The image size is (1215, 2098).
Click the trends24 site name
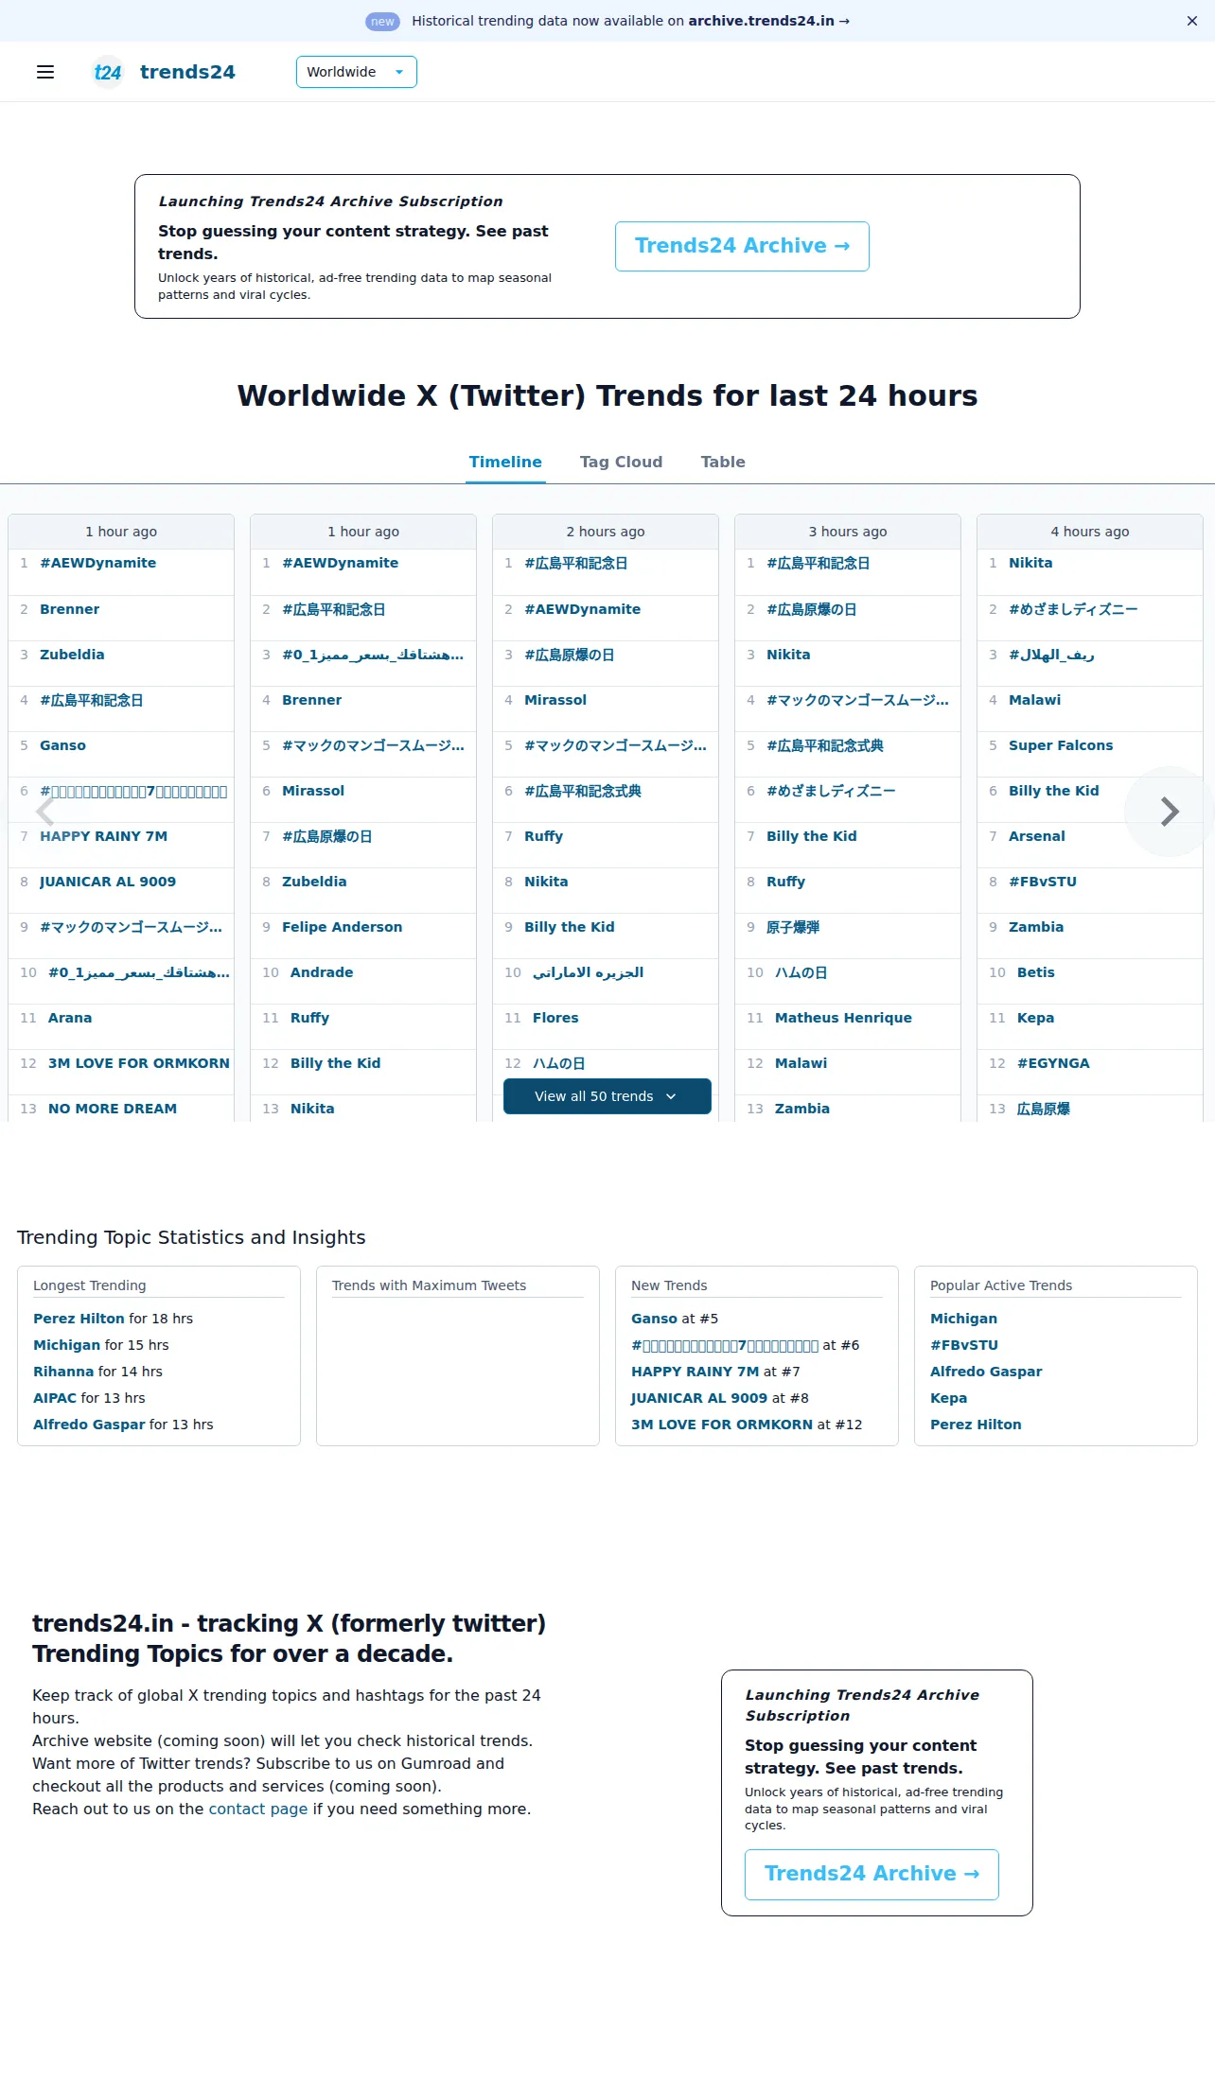tap(187, 72)
